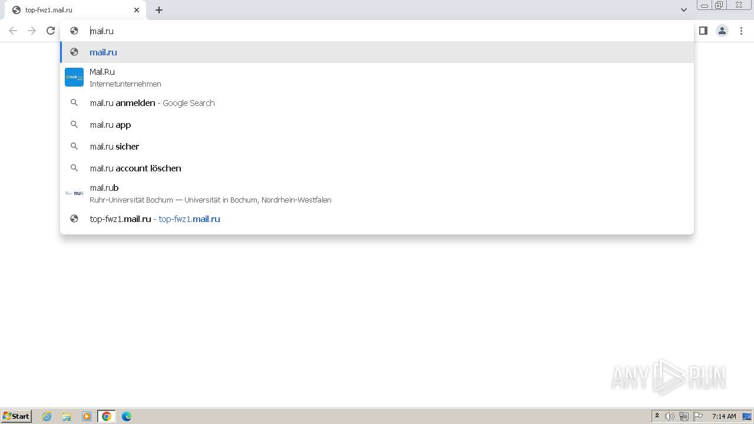754x424 pixels.
Task: Select the Mail.Ru Internetunternehmen entity suggestion
Action: point(377,77)
